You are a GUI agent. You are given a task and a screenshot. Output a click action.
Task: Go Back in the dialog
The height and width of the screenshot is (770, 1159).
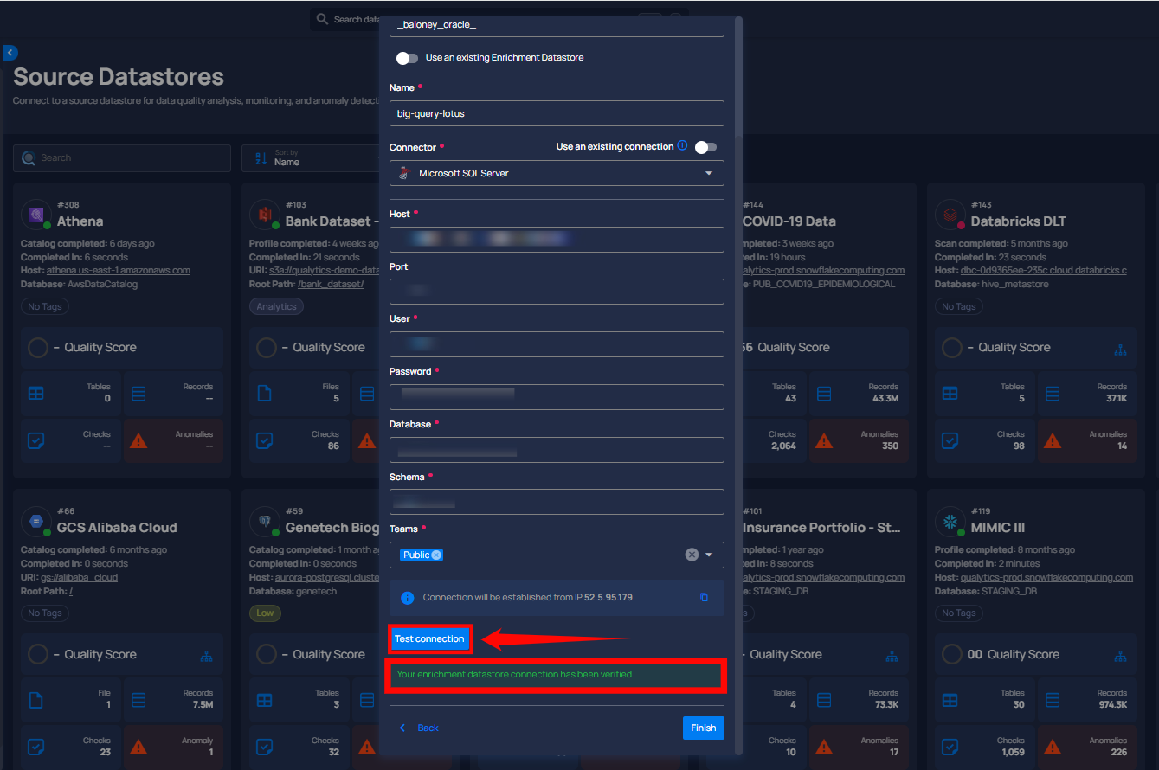[x=419, y=728]
